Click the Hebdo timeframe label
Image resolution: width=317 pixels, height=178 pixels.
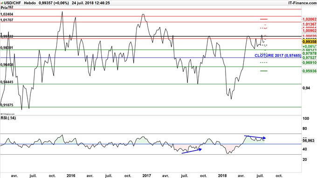(30, 3)
